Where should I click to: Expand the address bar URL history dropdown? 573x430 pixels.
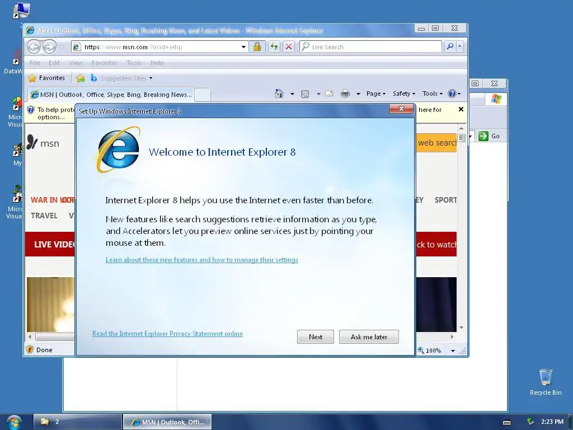pos(243,47)
